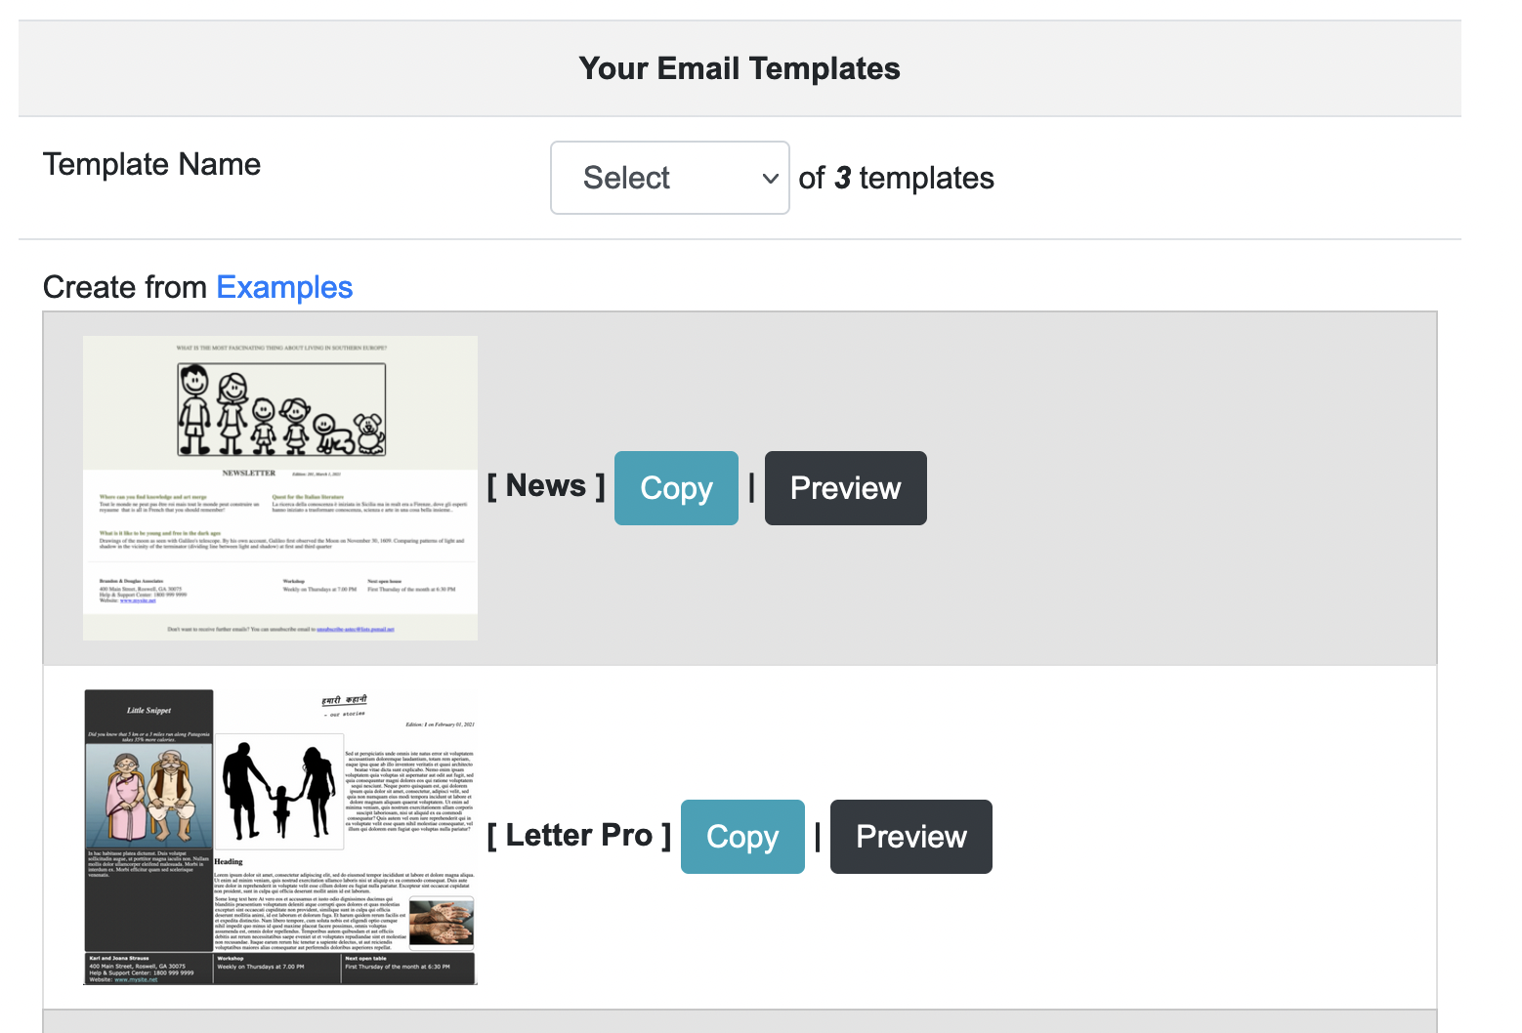Screen dimensions: 1522x1033
Task: Click the www.mysite.net link in News footer
Action: 137,600
